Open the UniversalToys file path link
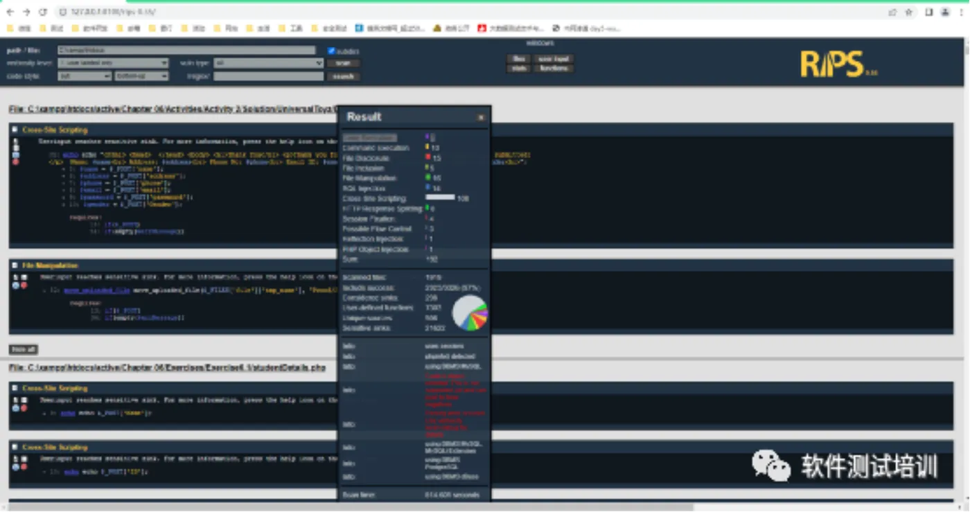The width and height of the screenshot is (970, 512). [173, 109]
